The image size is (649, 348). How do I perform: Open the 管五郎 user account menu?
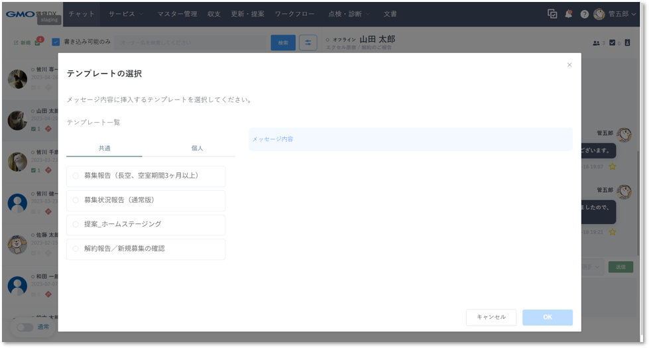[617, 14]
